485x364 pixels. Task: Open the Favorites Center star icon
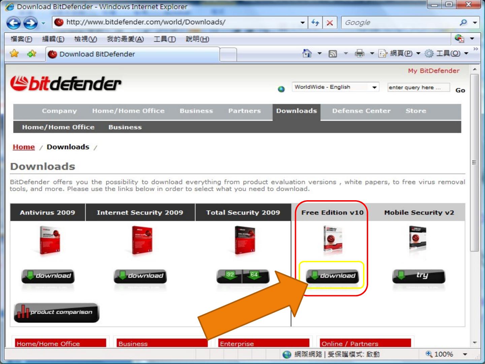click(14, 54)
